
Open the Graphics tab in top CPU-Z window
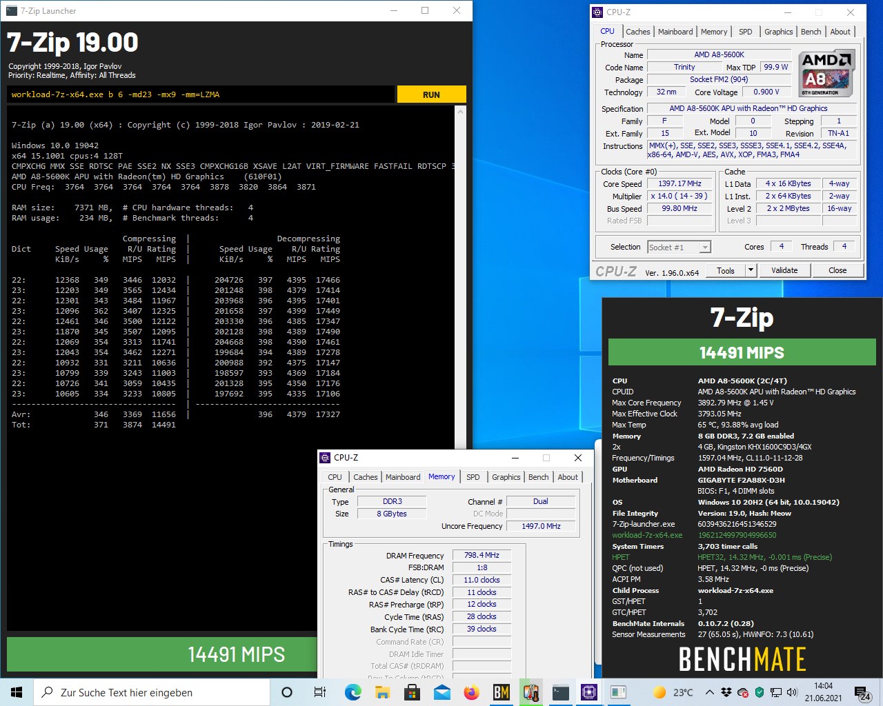[x=778, y=32]
